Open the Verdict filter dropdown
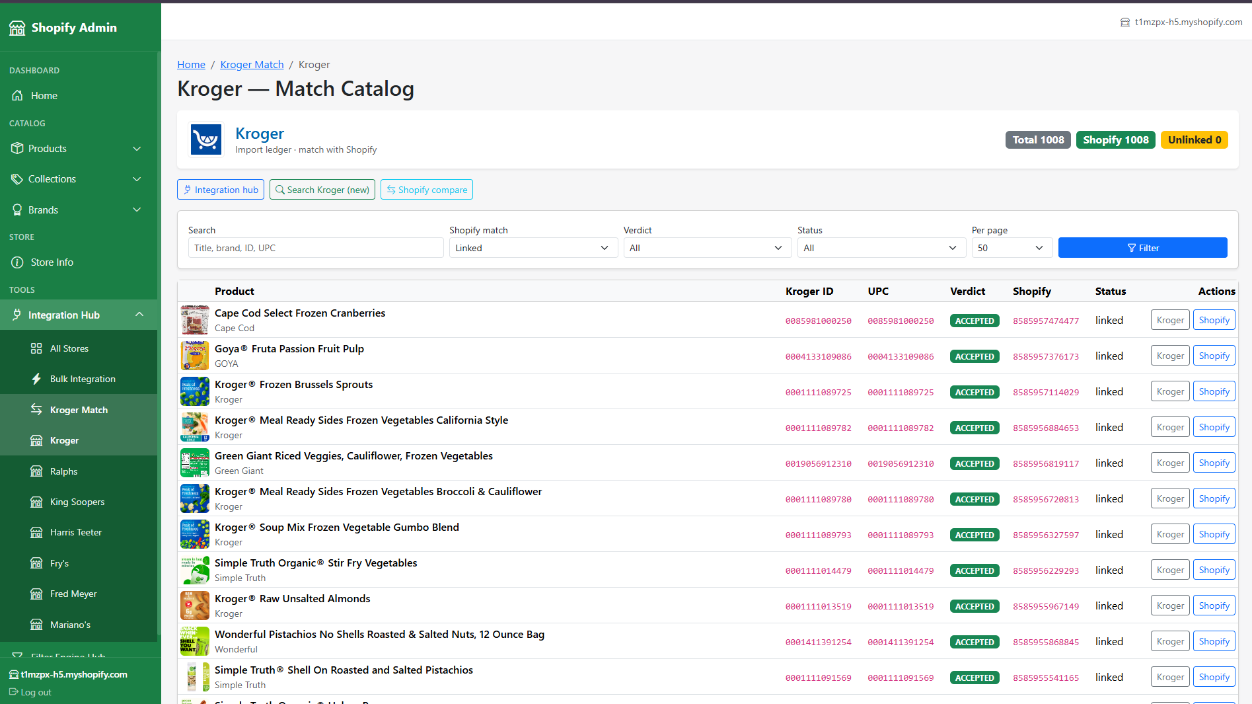 (x=708, y=248)
